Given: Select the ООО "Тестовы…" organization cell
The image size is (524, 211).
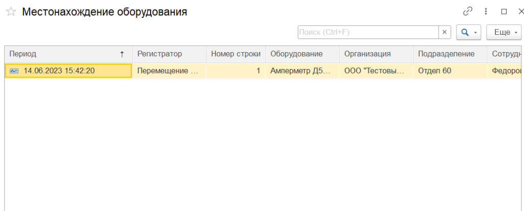Looking at the screenshot, I should pyautogui.click(x=376, y=71).
